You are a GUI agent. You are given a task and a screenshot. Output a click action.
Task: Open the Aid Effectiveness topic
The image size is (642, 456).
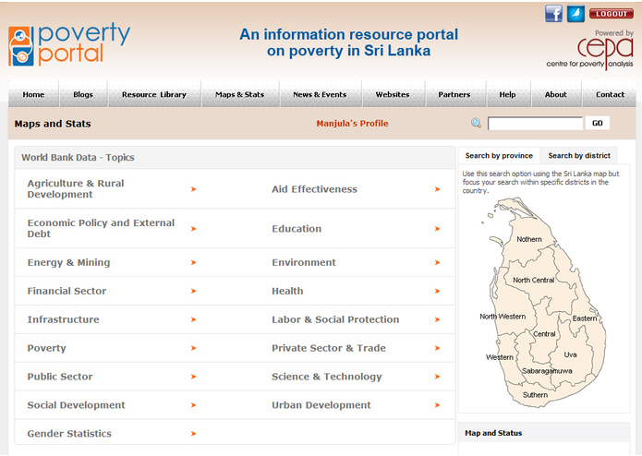pyautogui.click(x=314, y=189)
